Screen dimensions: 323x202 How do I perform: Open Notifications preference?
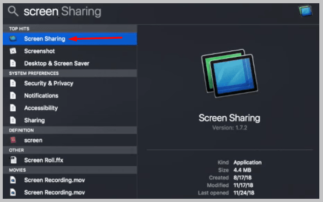(70, 95)
